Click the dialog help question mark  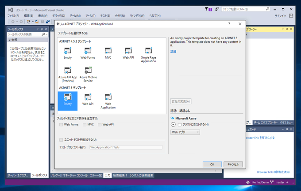coord(229,24)
